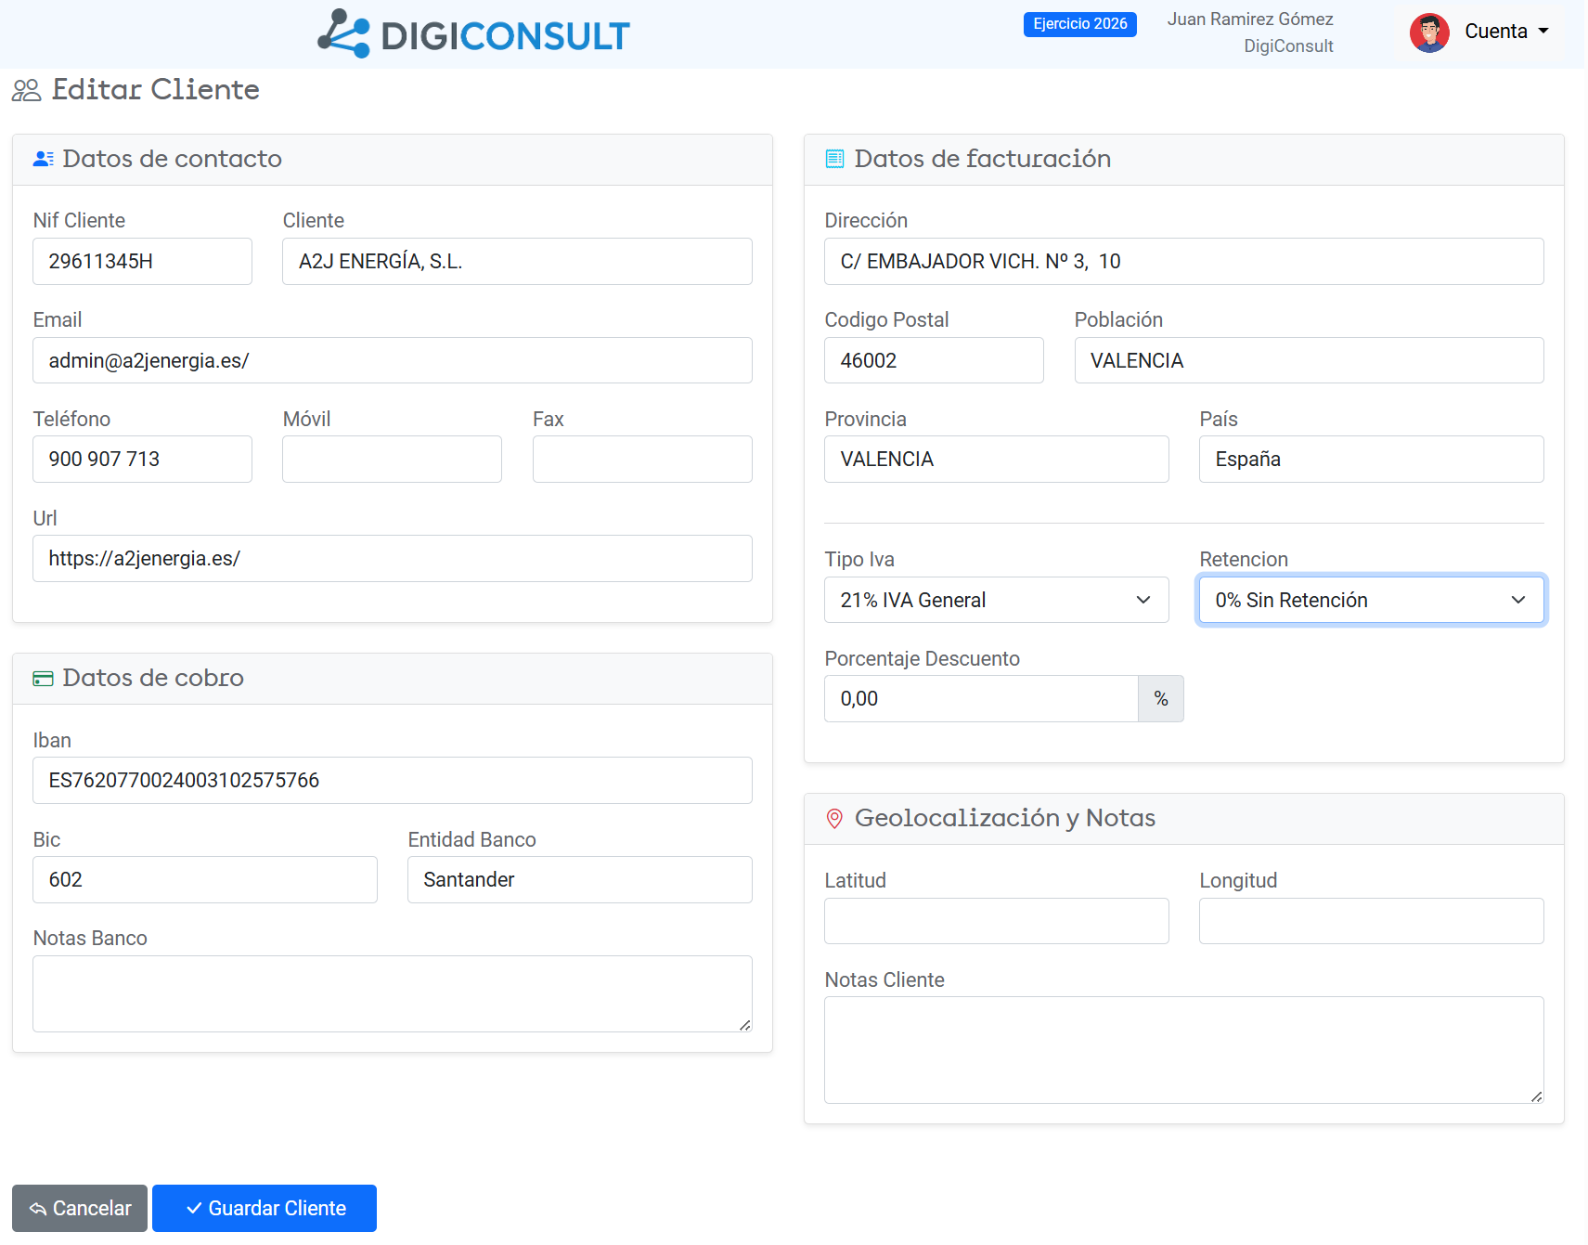The image size is (1588, 1245).
Task: Click the Cancelar button
Action: click(x=80, y=1209)
